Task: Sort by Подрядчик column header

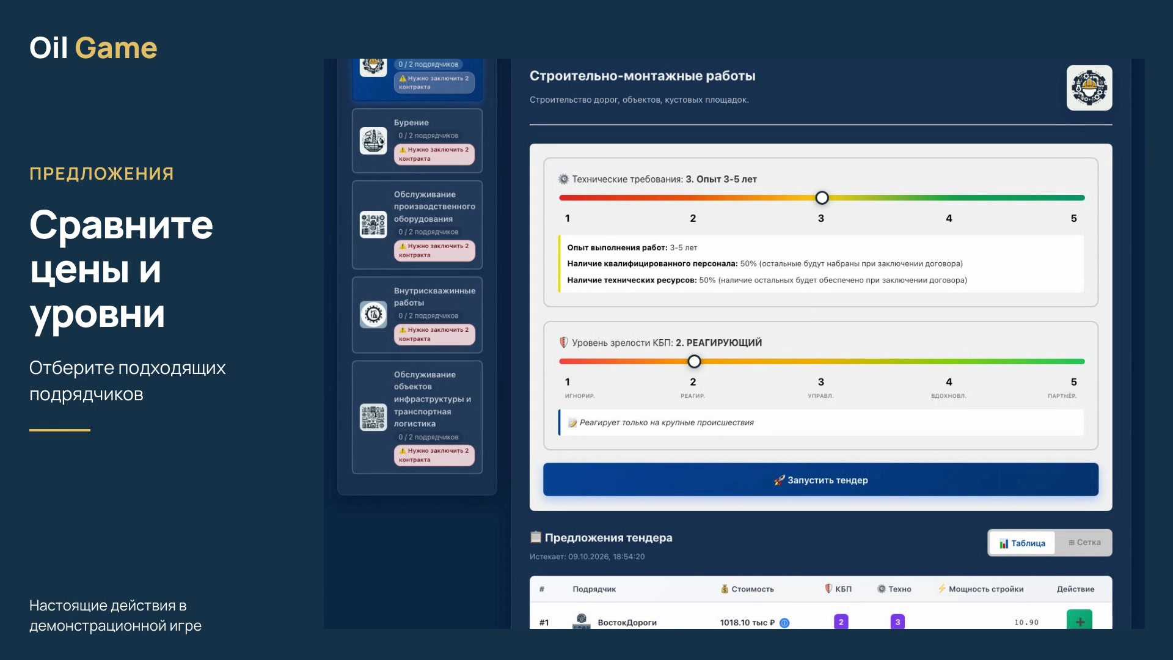Action: click(594, 589)
